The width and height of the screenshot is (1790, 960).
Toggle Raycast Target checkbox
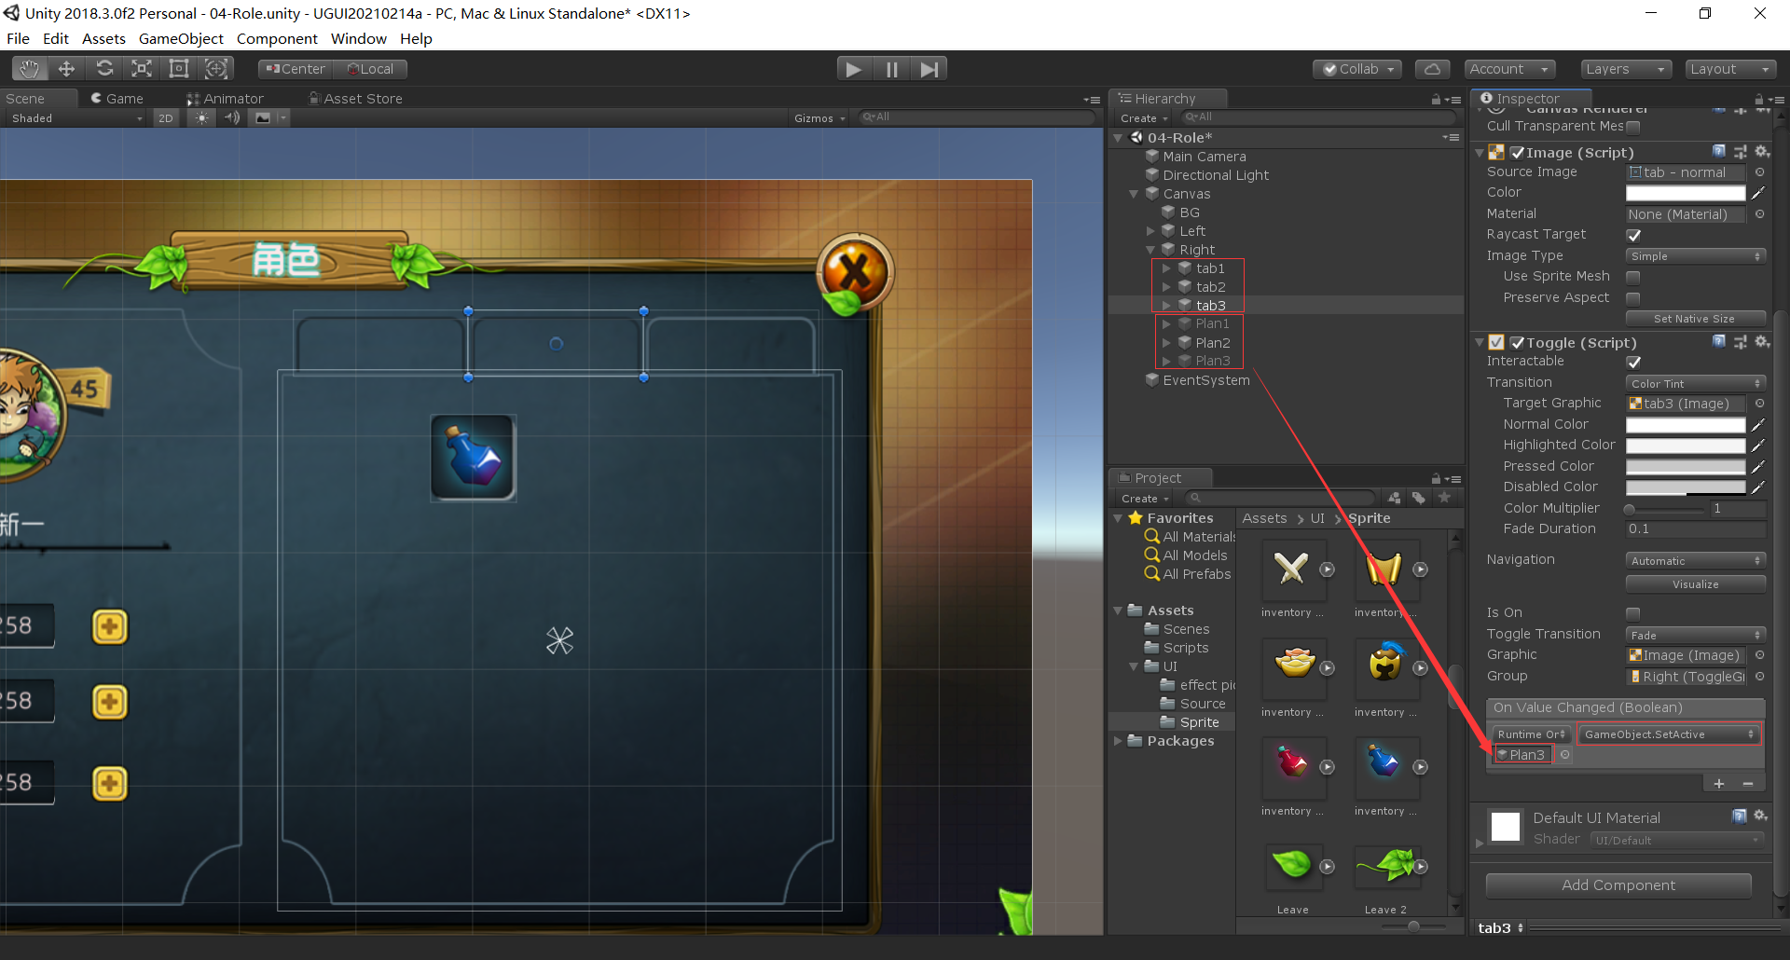click(x=1633, y=235)
